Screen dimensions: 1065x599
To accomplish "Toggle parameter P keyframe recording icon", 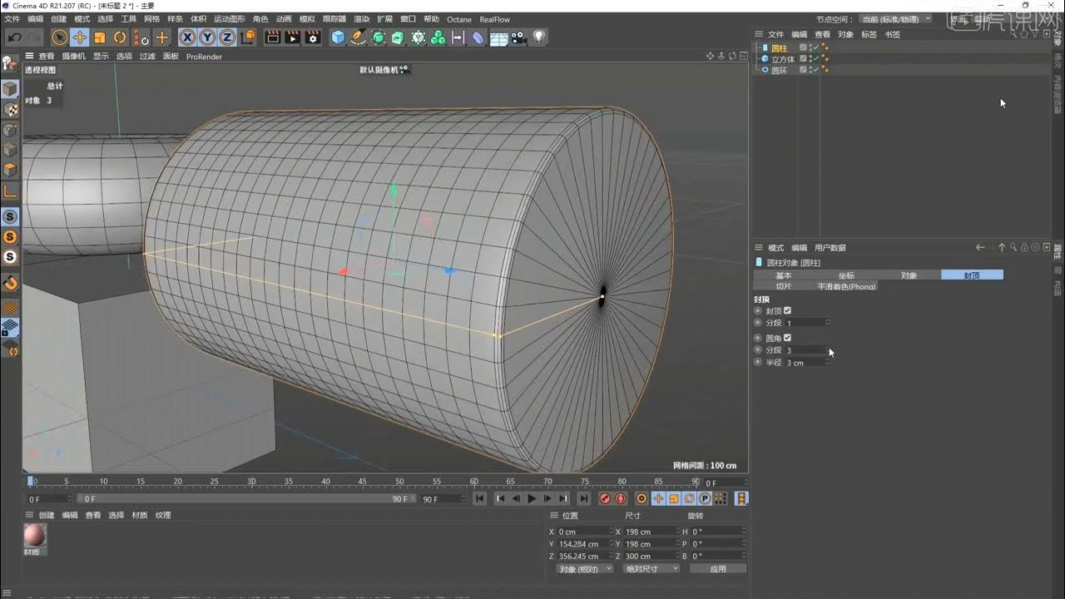I will coord(705,498).
